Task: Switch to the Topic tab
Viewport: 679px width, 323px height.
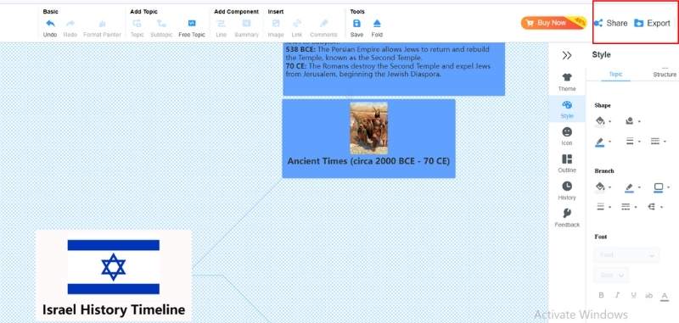Action: click(616, 75)
